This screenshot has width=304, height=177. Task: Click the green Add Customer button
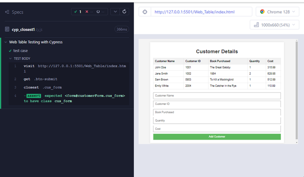click(x=217, y=137)
